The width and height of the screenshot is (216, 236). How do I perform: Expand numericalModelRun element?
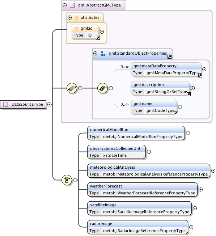188,133
